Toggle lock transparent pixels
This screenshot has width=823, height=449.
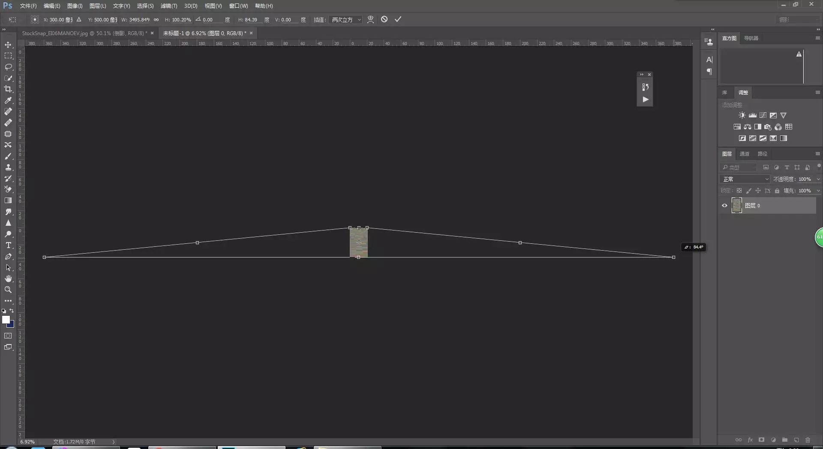[x=739, y=191]
